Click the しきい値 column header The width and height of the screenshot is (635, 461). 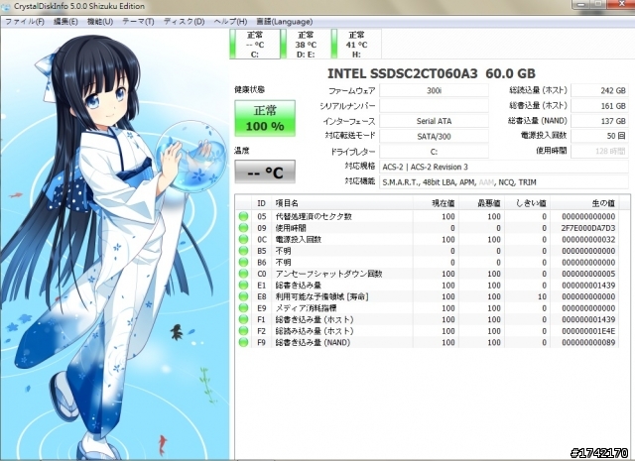(x=527, y=203)
